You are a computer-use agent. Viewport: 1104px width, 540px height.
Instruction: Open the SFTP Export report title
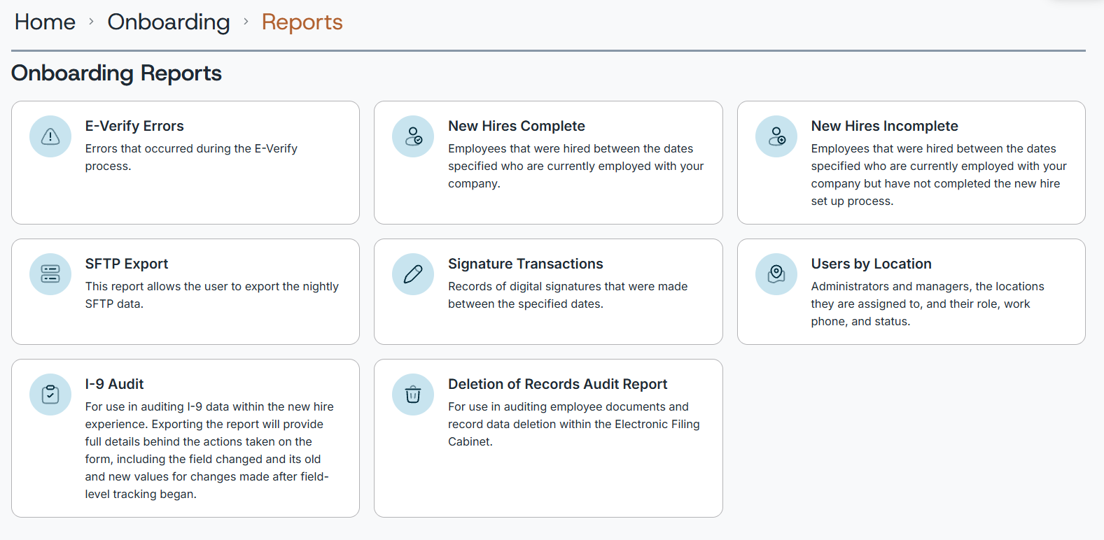tap(127, 264)
